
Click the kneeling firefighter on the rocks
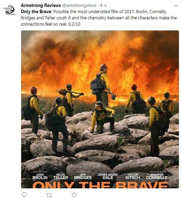click(x=103, y=117)
